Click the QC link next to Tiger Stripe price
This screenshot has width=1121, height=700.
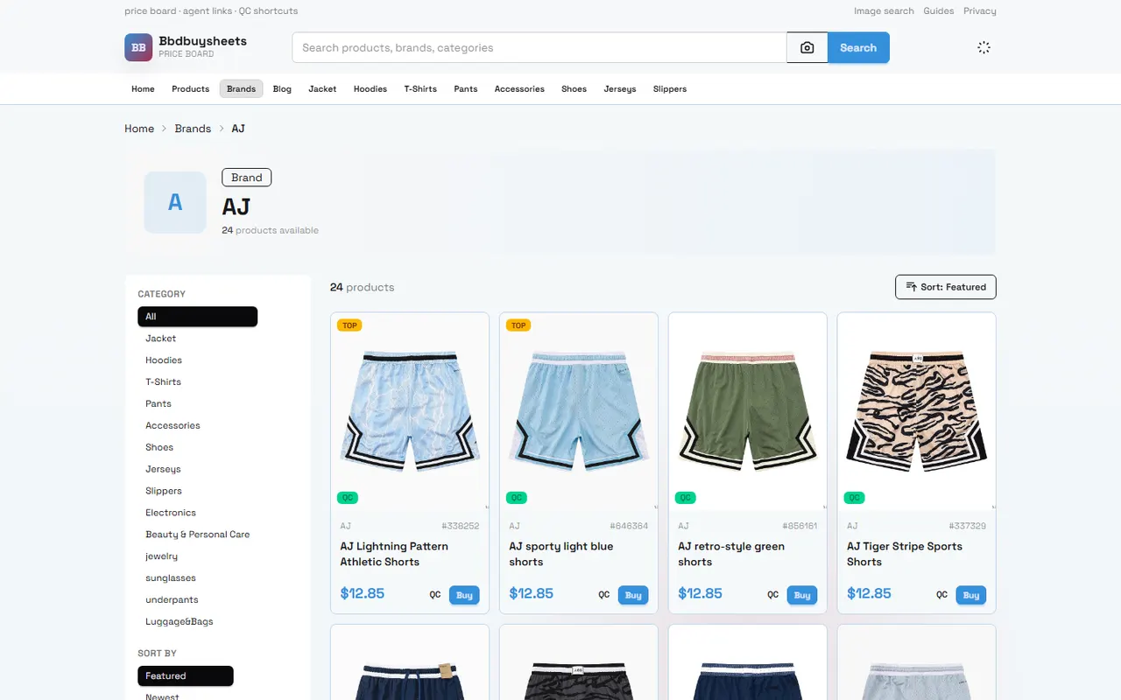click(x=942, y=595)
